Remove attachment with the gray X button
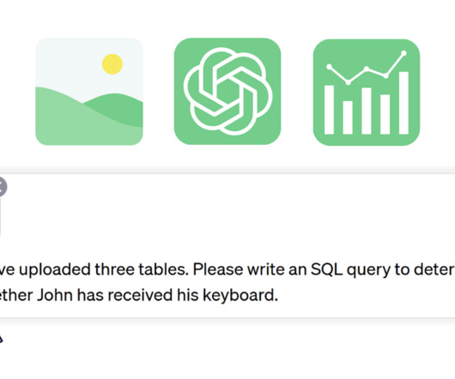455x379 pixels. click(x=2, y=187)
